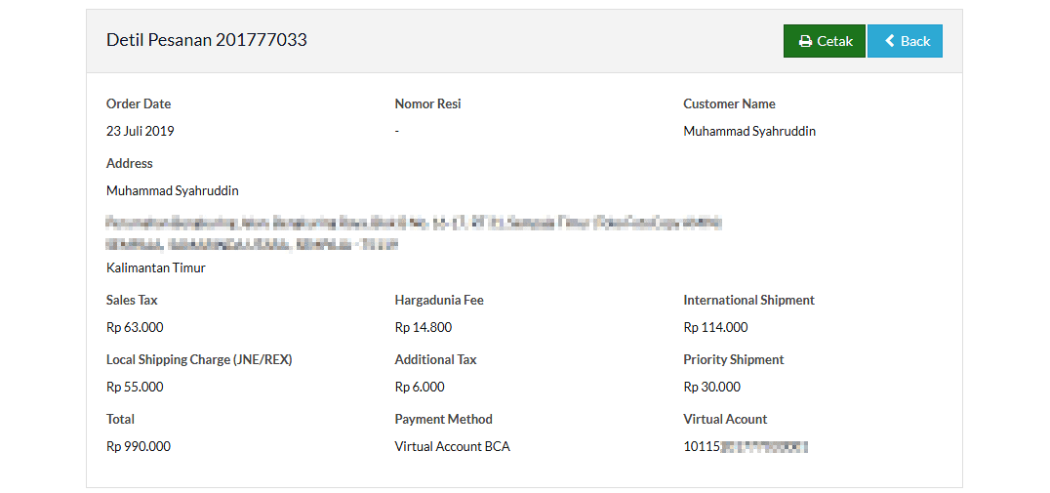Click the Virtual Account BCA payment method
The image size is (1050, 493).
pyautogui.click(x=453, y=447)
